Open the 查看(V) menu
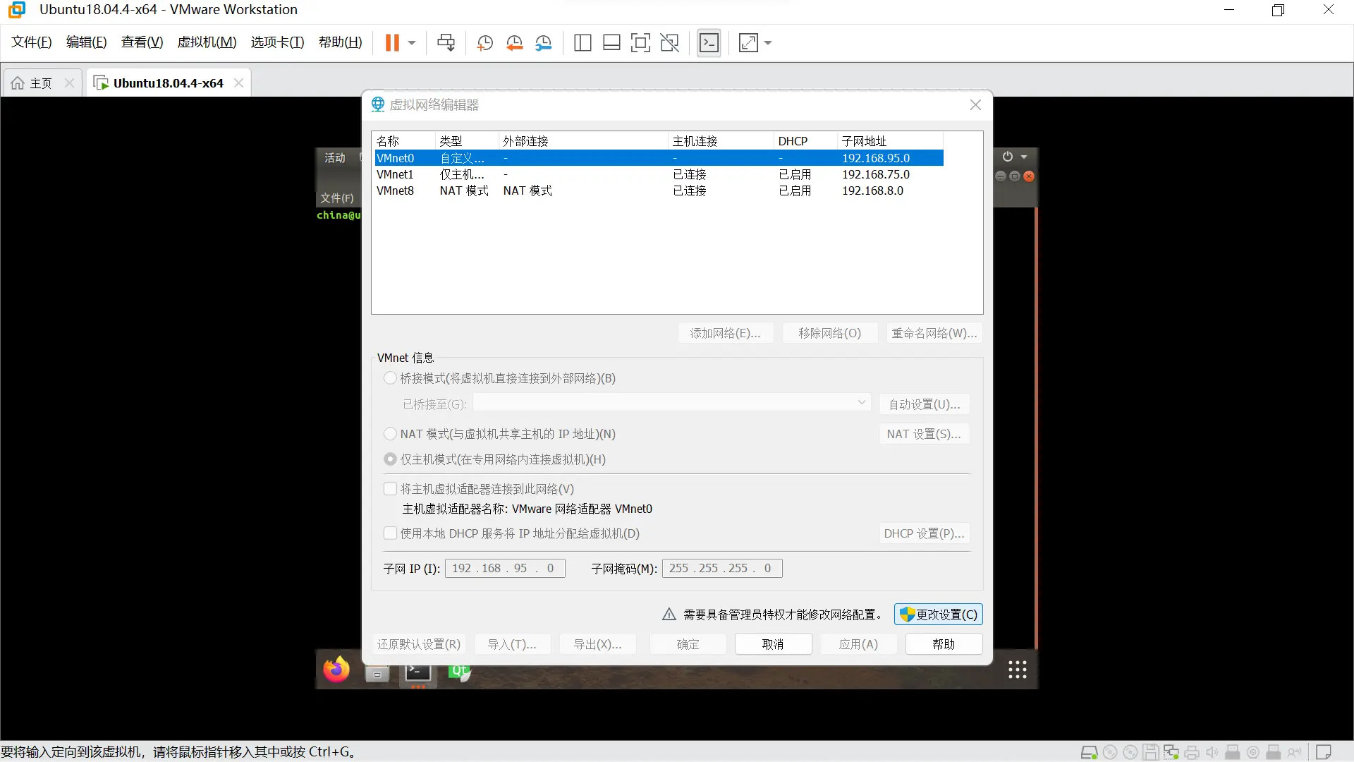The width and height of the screenshot is (1354, 762). [142, 42]
